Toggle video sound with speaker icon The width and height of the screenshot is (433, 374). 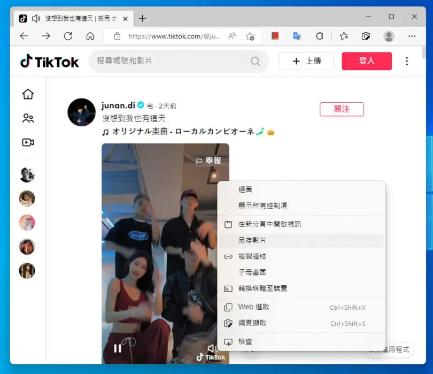[x=212, y=348]
